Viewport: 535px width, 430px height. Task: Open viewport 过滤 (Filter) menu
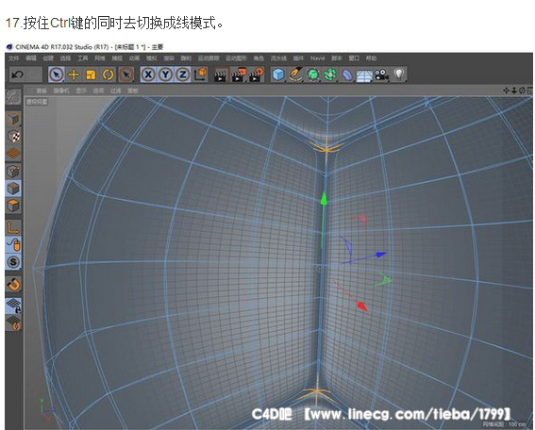point(116,91)
